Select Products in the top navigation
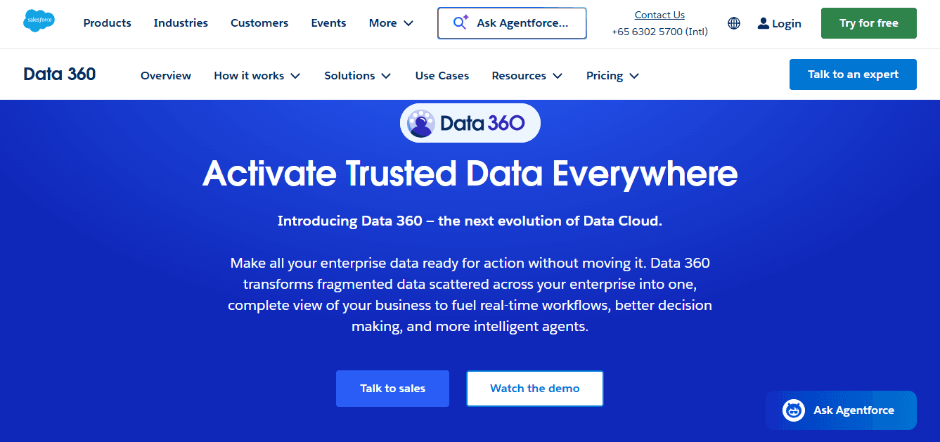940x442 pixels. click(107, 22)
